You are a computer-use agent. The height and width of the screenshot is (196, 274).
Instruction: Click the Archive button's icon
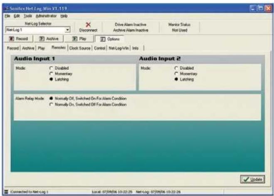pyautogui.click(x=42, y=39)
